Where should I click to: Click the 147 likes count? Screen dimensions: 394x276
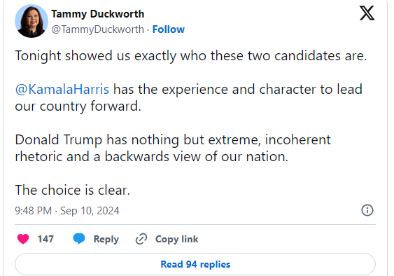[45, 239]
